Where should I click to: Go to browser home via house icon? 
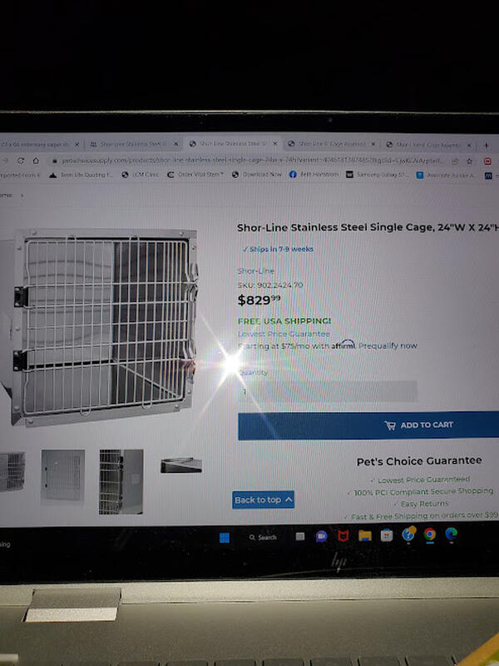tap(36, 161)
